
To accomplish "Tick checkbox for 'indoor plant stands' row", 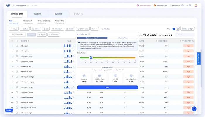I will pyautogui.click(x=17, y=61).
